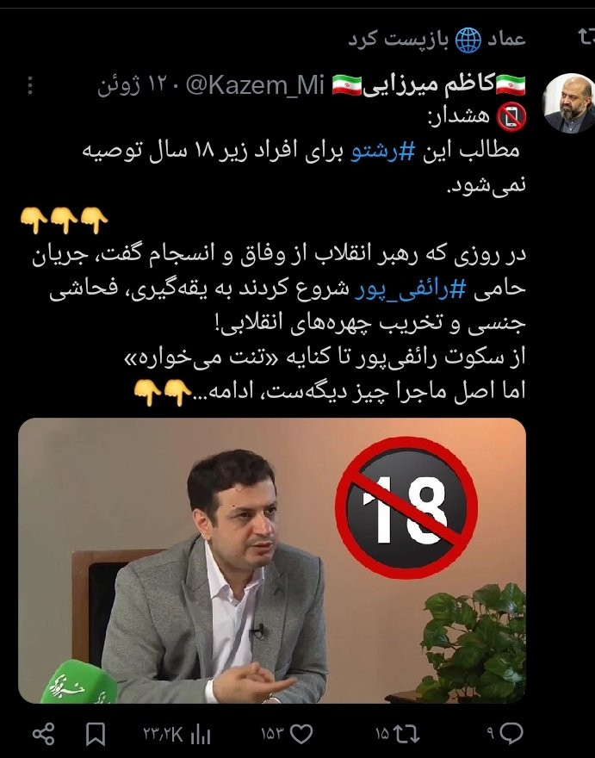Click the reply comment bubble icon
595x758 pixels.
point(511,734)
